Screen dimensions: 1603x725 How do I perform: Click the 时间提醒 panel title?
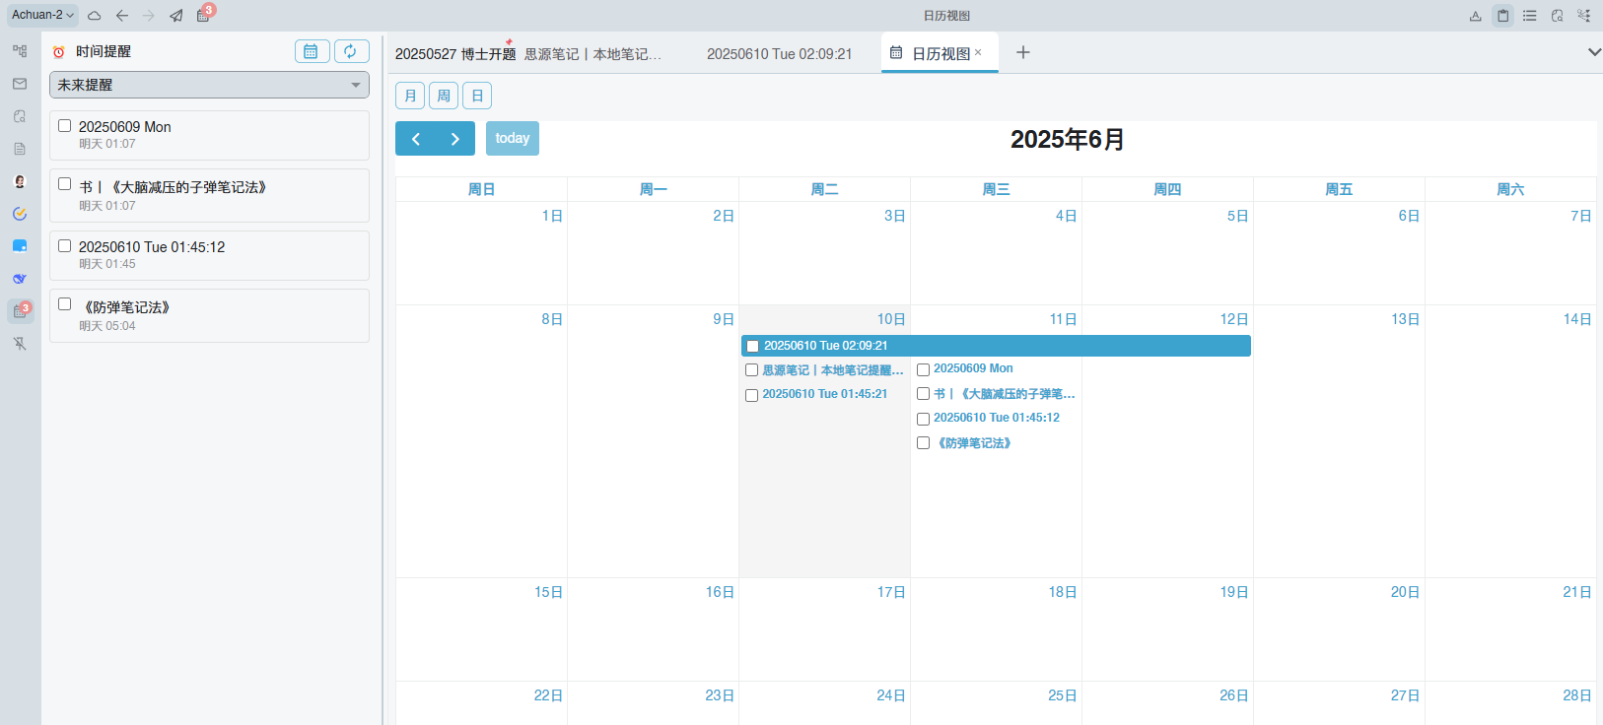(104, 51)
